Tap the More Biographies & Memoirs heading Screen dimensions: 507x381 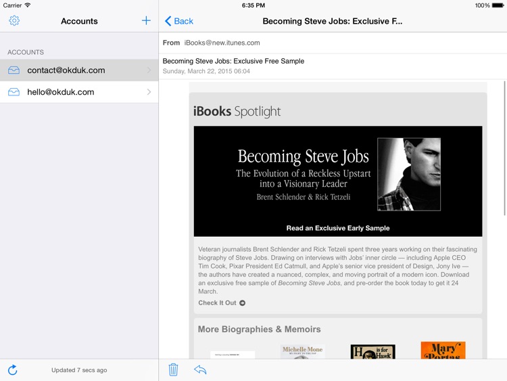click(x=260, y=329)
